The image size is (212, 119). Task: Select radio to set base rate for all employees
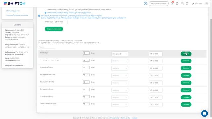[46, 13]
